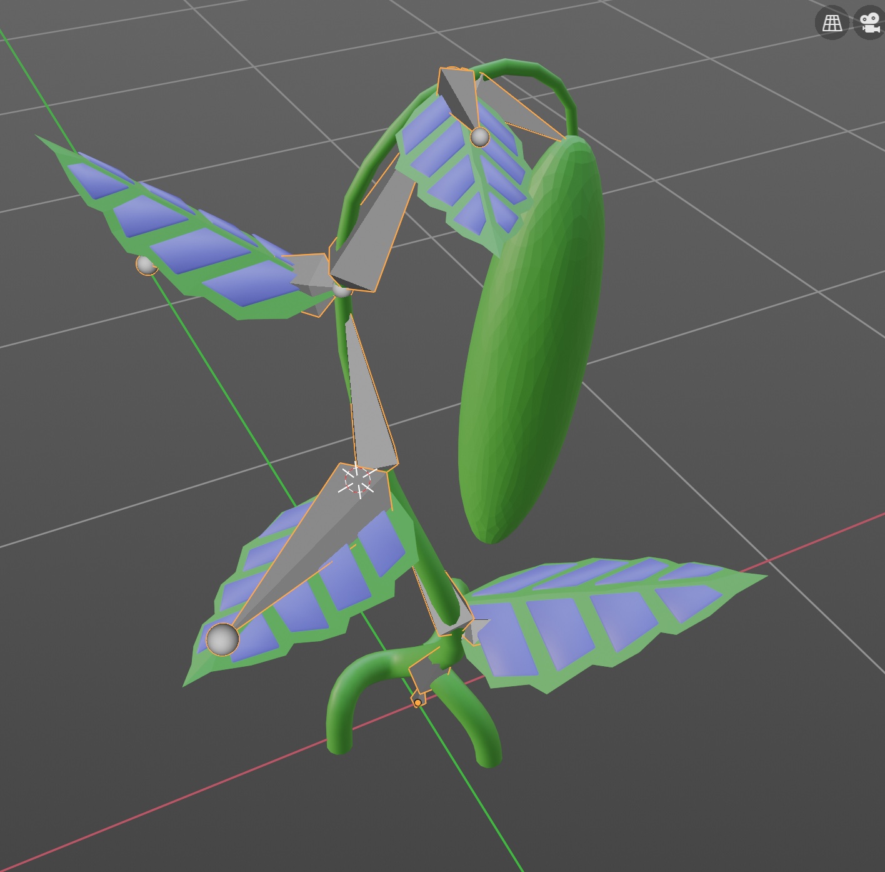Click the bone joint sphere on the top leaf

[479, 136]
